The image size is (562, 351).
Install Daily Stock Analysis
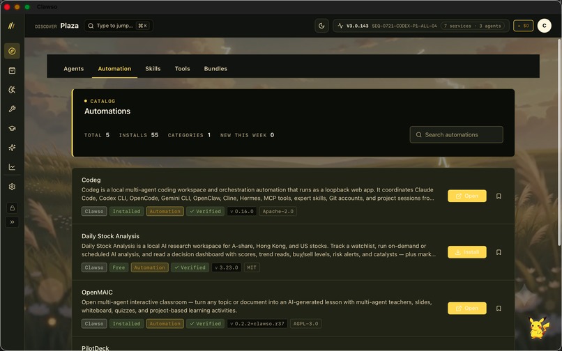tap(467, 252)
